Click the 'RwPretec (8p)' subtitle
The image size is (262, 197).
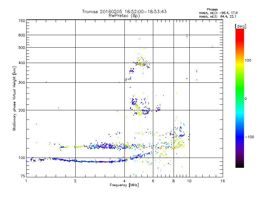click(124, 16)
